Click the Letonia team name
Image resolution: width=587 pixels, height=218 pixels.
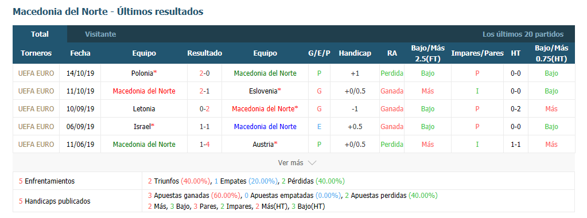144,109
